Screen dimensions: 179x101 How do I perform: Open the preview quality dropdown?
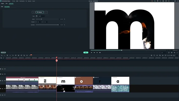coord(164,53)
